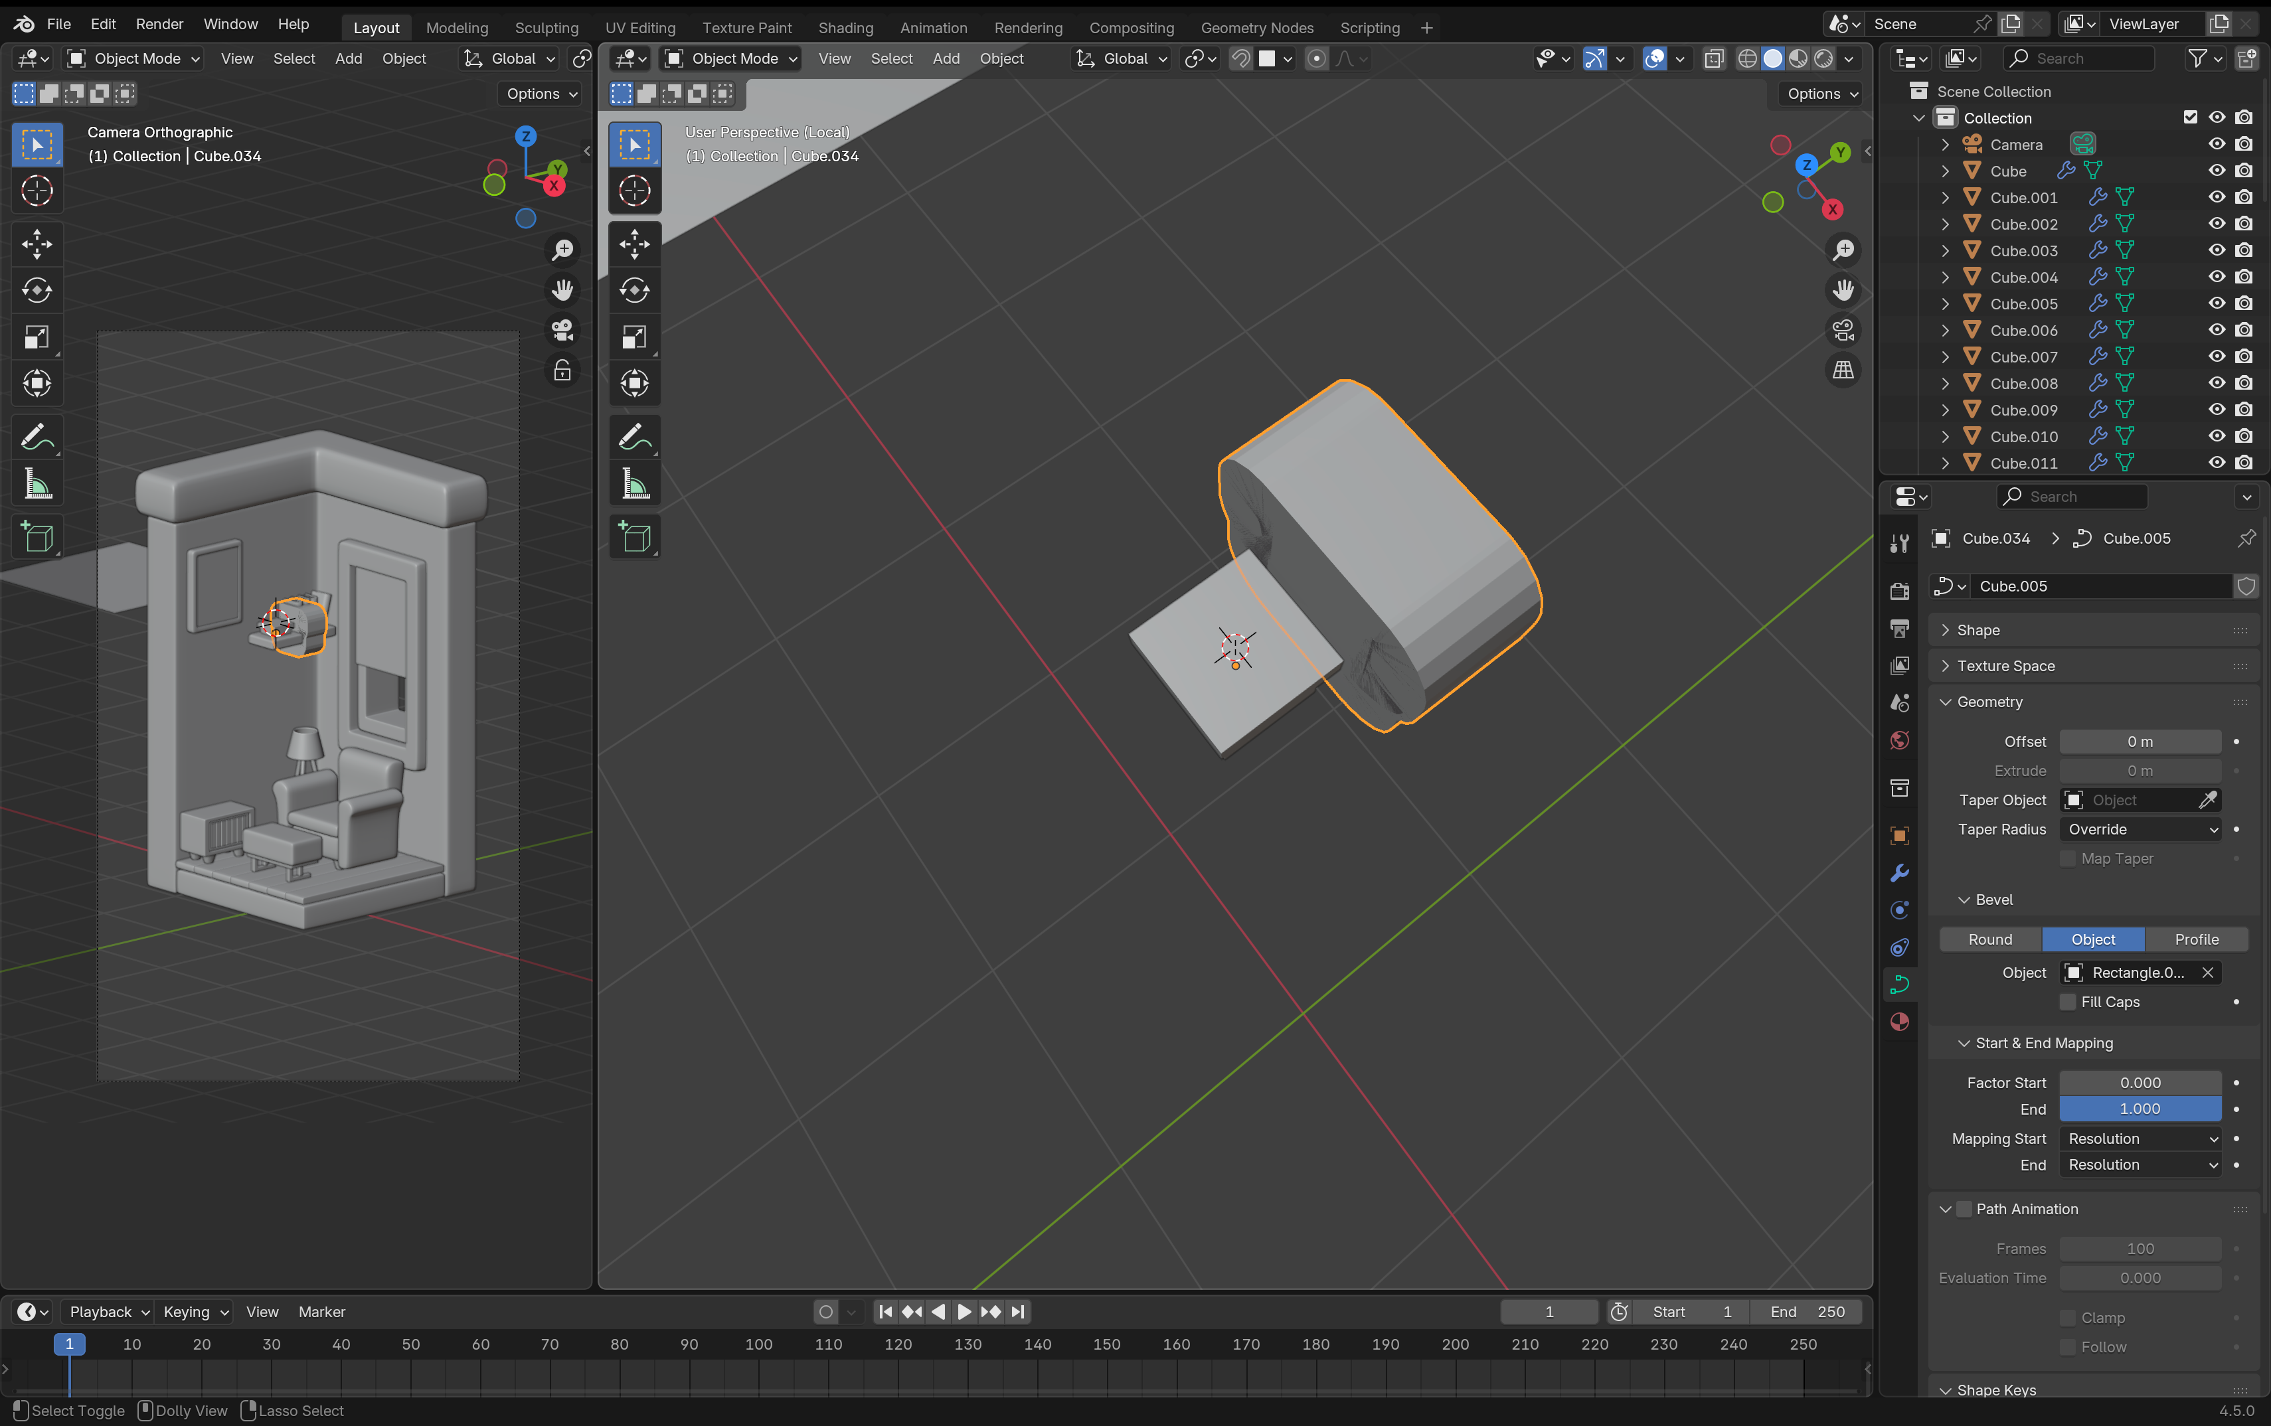Viewport: 2271px width, 1426px height.
Task: Open Object Mode dropdown in right viewport
Action: [x=731, y=58]
